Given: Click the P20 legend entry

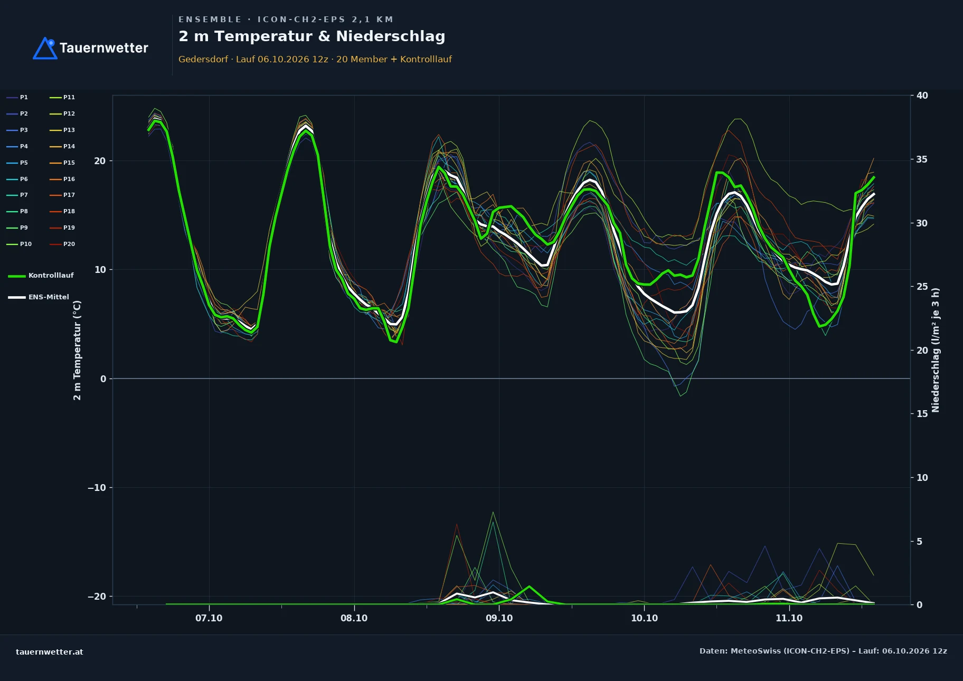Looking at the screenshot, I should (x=62, y=244).
